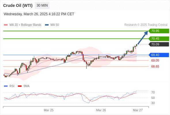The image size is (170, 115).
Task: Click the RSI 30 level label
Action: point(153,103)
